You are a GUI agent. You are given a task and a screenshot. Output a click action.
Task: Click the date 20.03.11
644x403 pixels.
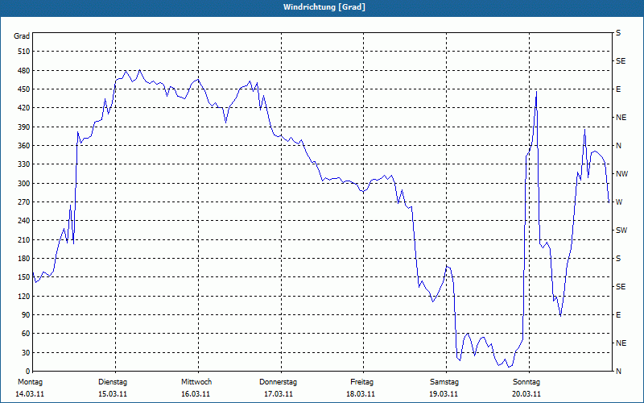[526, 394]
